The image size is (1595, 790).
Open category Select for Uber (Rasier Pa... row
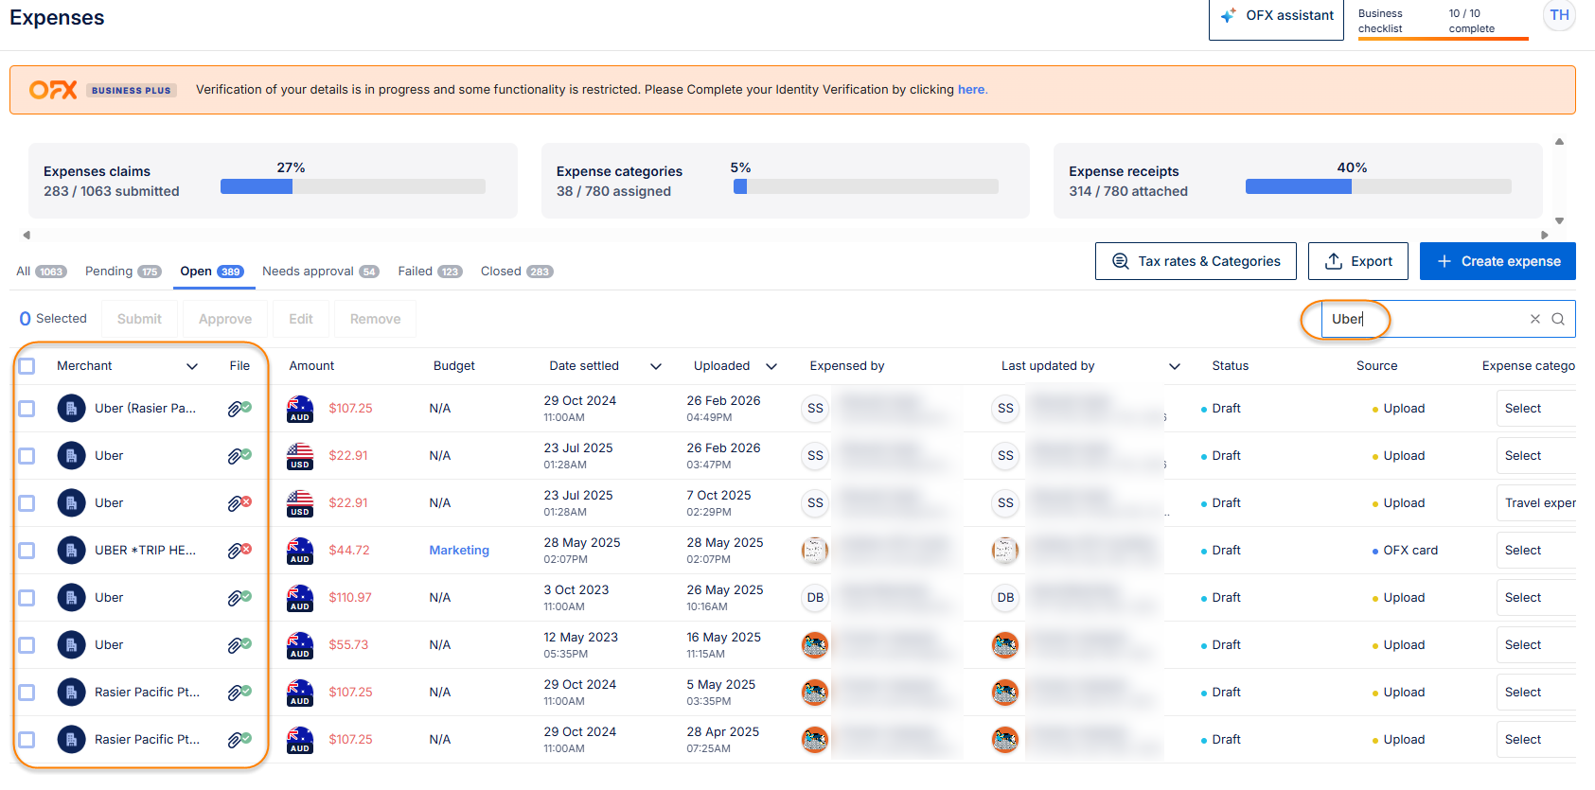pos(1536,409)
